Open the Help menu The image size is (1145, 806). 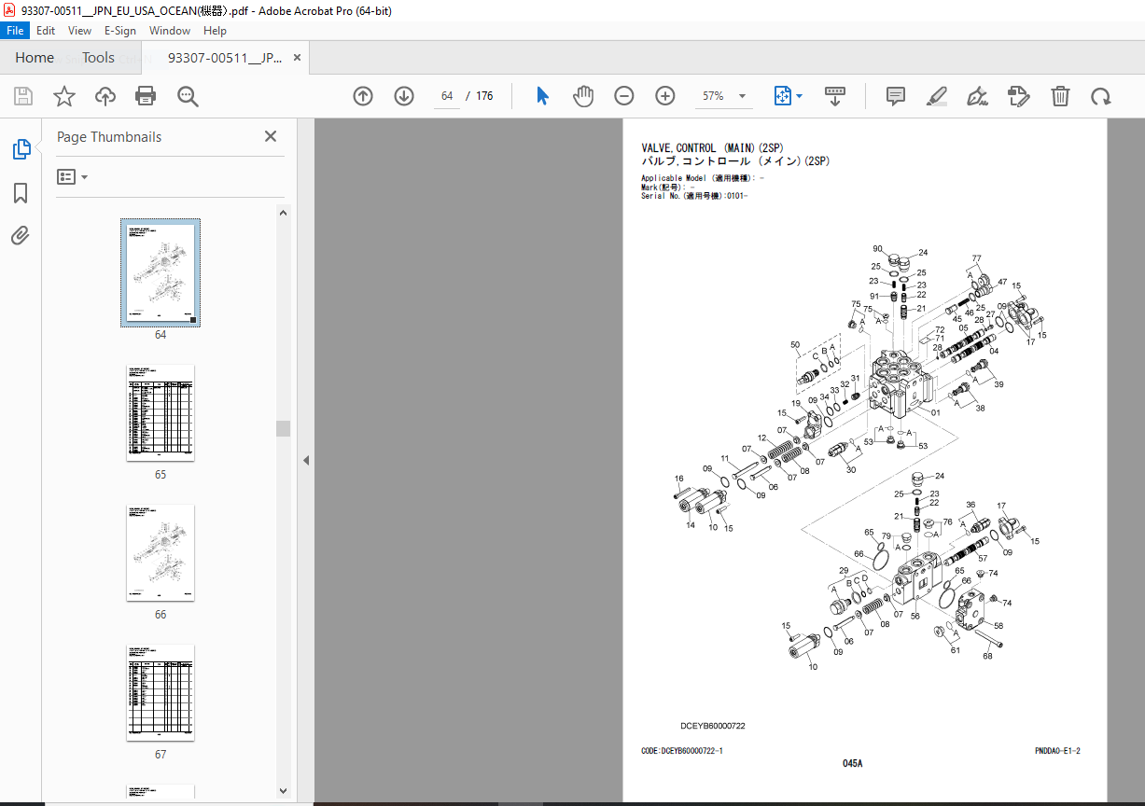215,31
